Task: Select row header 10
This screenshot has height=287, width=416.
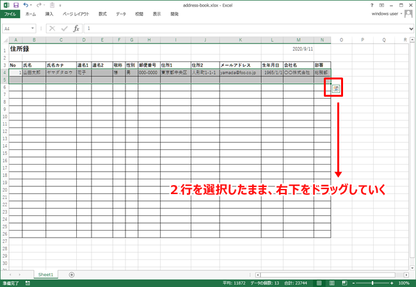Action: [4, 117]
